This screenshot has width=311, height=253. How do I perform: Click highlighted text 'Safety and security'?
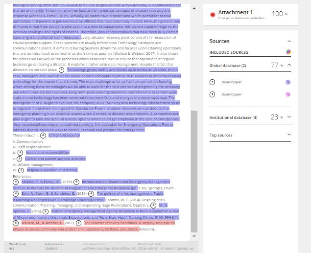tap(64, 136)
